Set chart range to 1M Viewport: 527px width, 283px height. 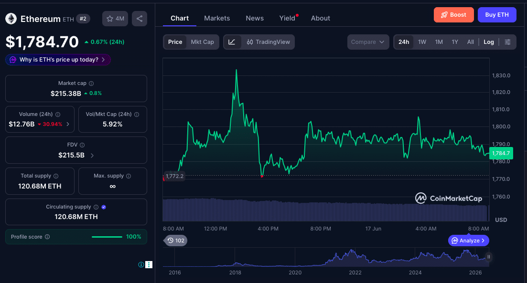tap(439, 42)
